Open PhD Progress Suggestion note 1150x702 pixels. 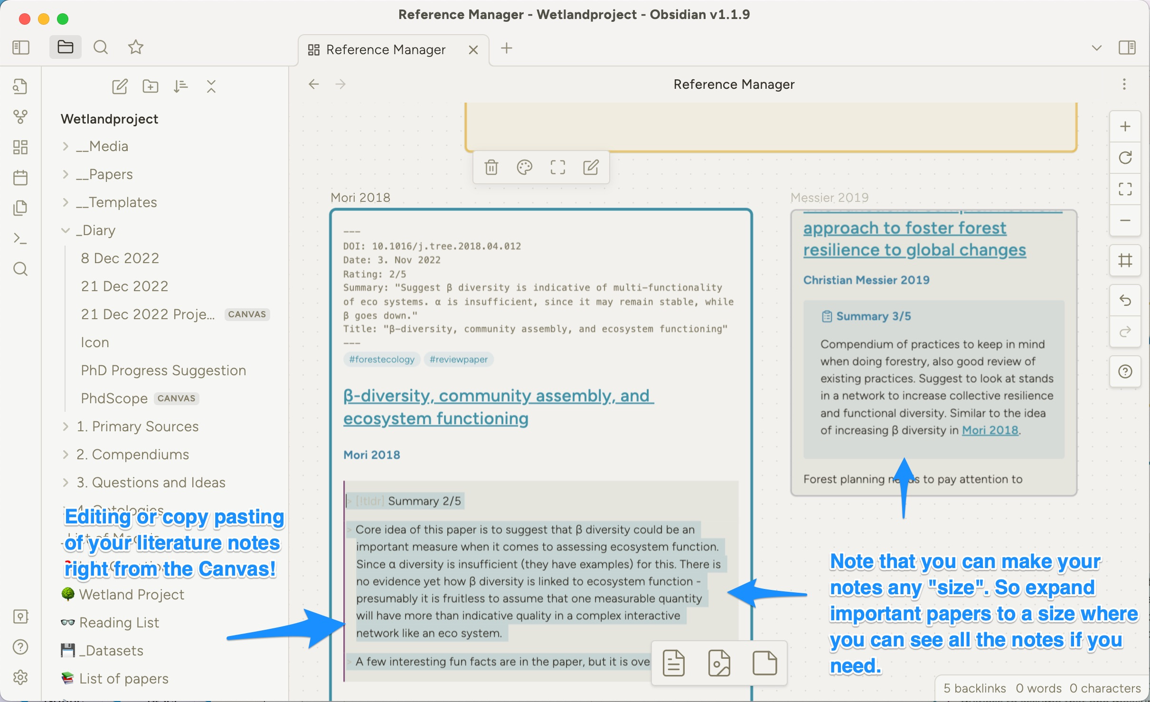(x=163, y=370)
